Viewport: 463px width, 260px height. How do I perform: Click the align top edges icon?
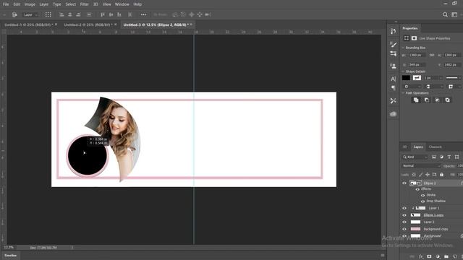pos(103,14)
